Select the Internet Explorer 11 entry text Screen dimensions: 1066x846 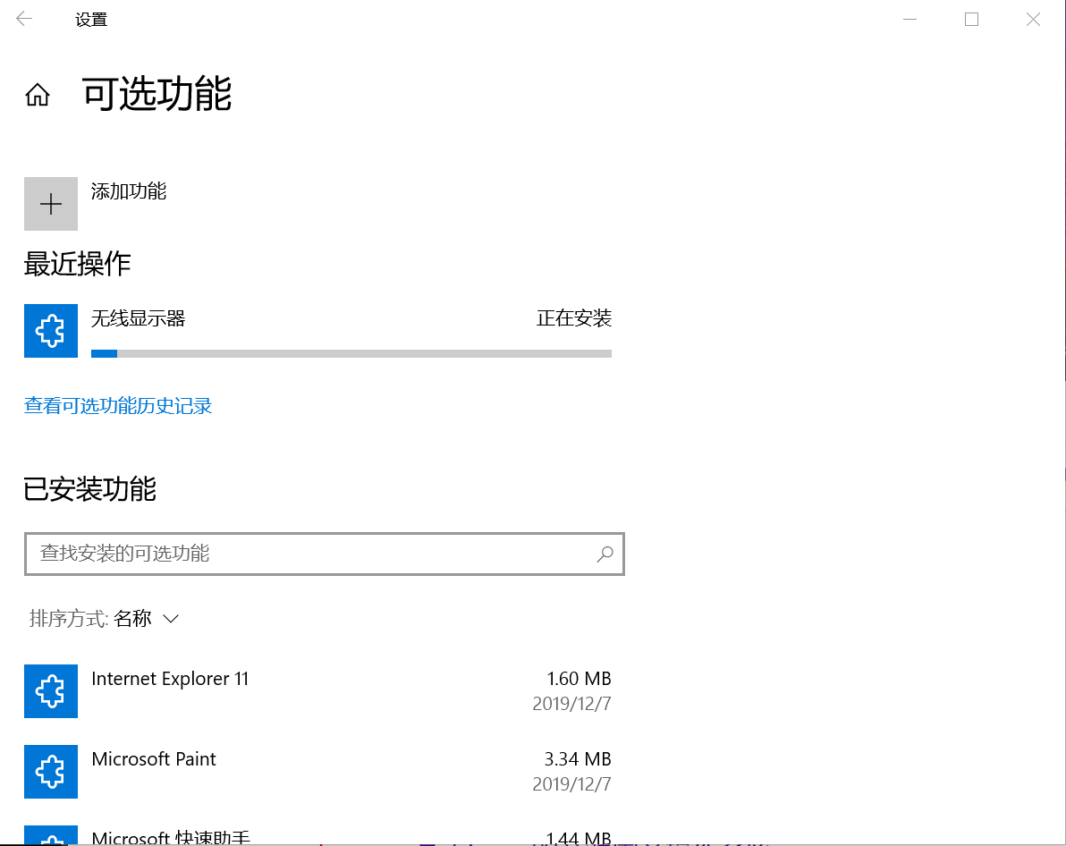170,679
